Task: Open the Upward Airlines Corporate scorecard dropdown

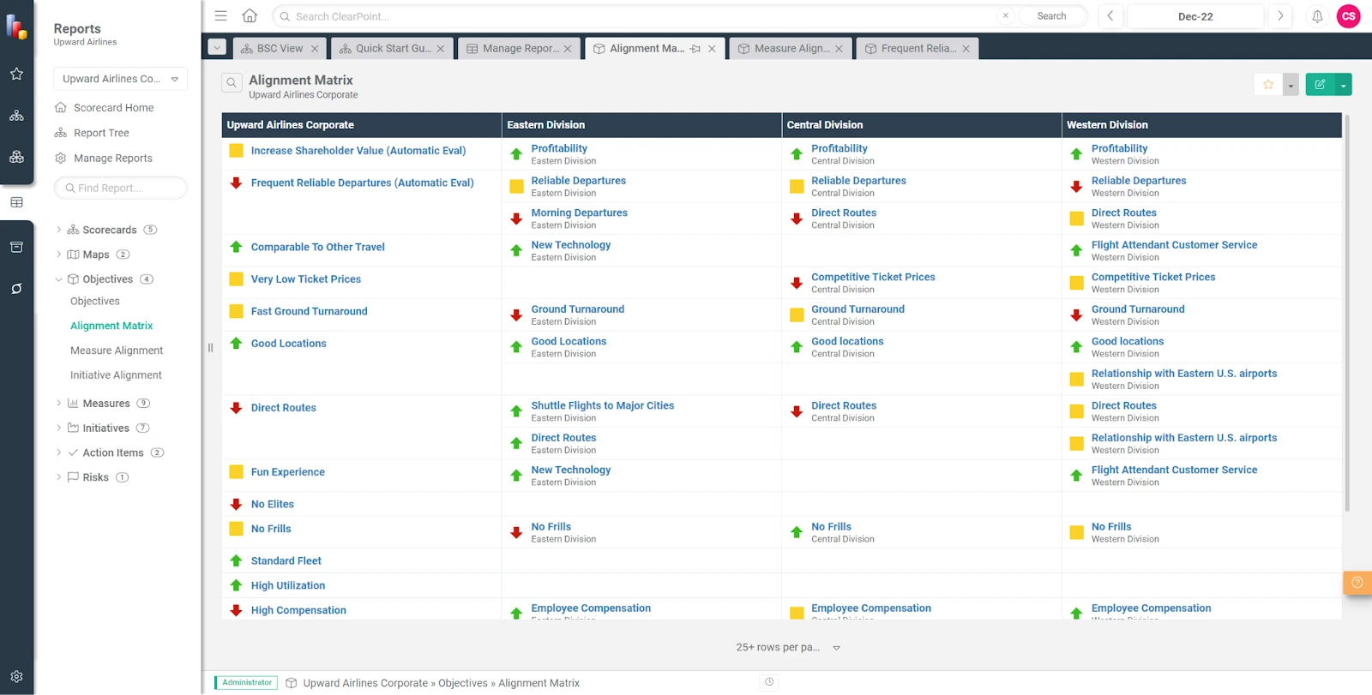Action: [x=120, y=79]
